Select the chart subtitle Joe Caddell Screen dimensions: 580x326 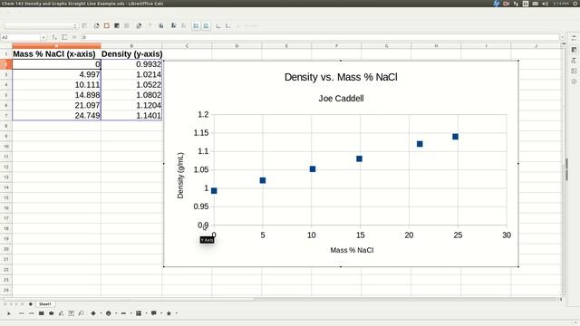click(341, 99)
